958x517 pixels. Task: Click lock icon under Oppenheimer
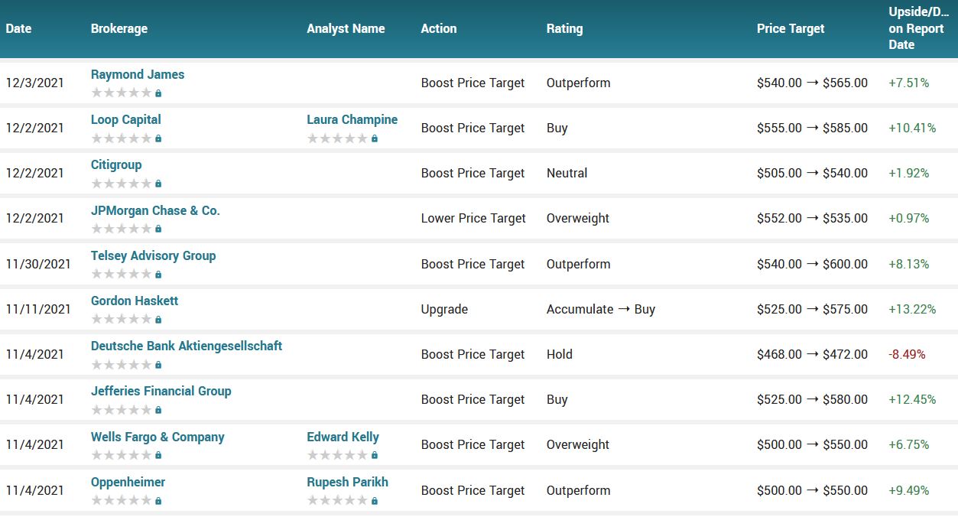click(x=158, y=501)
